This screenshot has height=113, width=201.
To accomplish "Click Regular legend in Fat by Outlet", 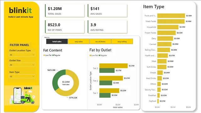I will click(x=103, y=55).
